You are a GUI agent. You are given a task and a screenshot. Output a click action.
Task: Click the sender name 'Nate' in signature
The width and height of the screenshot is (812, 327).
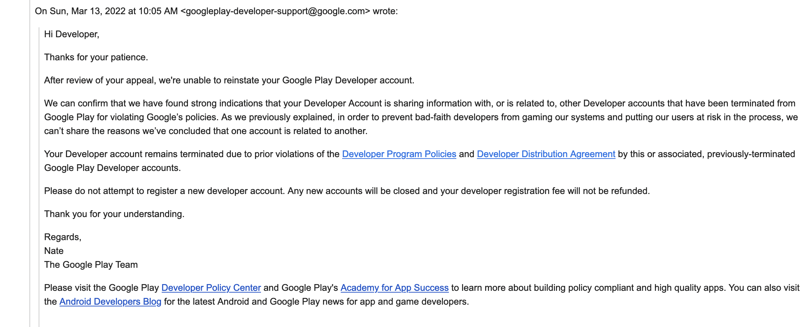(x=54, y=250)
